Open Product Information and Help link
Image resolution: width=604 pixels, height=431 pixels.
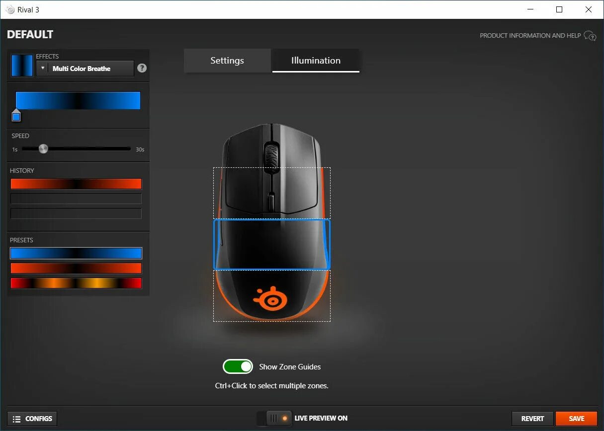pos(530,36)
